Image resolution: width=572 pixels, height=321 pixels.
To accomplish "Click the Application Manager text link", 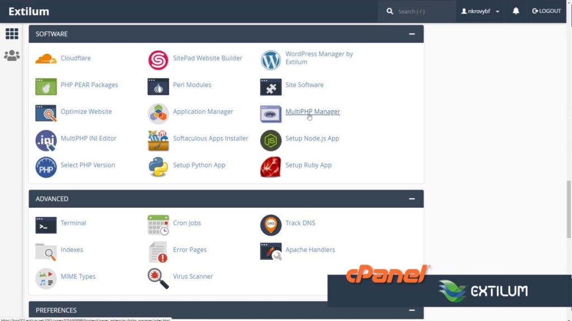I will click(x=203, y=111).
